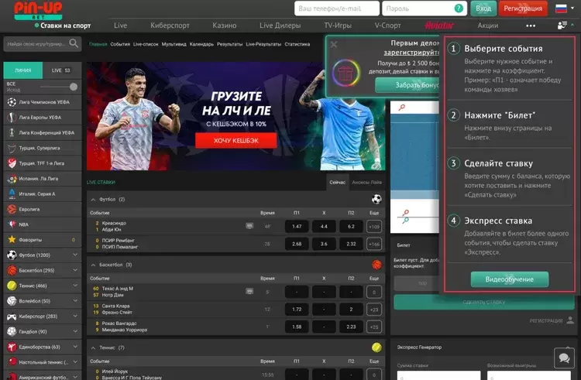The width and height of the screenshot is (581, 380).
Task: Open NBA league in sidebar
Action: [43, 224]
